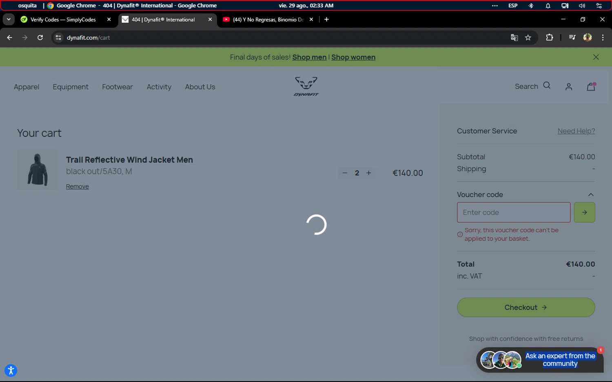Open the tab search dropdown arrow
The image size is (612, 382).
9,20
